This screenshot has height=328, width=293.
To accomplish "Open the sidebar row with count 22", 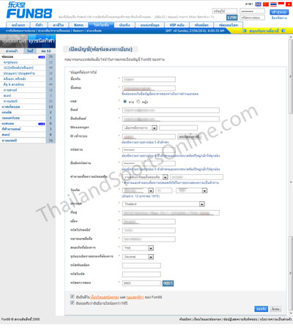I will tap(28, 101).
